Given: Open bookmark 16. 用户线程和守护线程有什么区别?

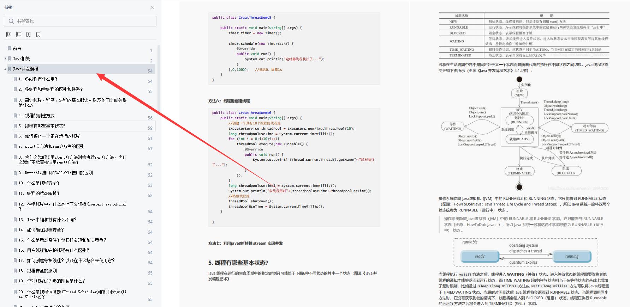Looking at the screenshot, I should pyautogui.click(x=54, y=250).
